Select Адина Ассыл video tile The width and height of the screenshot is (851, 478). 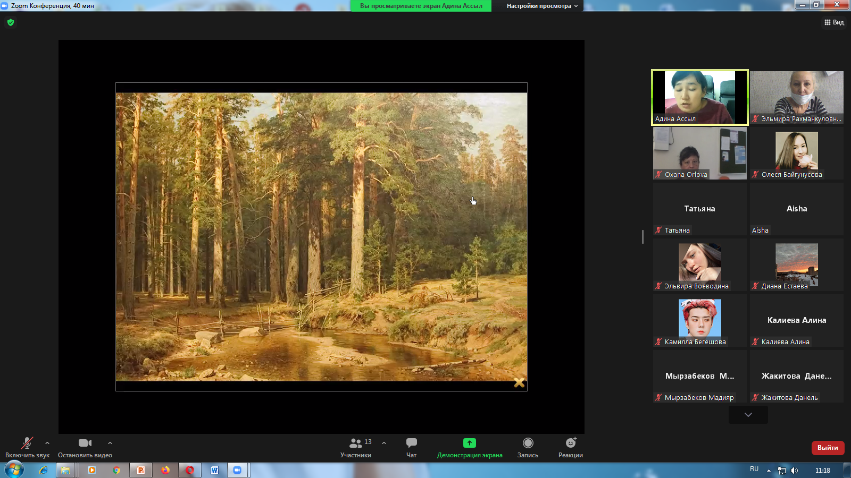700,98
